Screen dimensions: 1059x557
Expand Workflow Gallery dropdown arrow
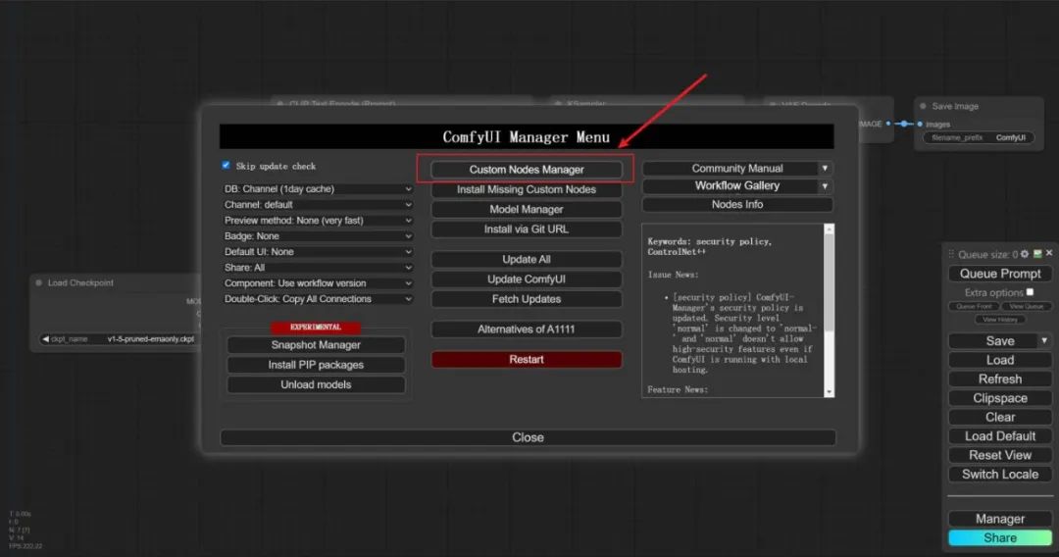pyautogui.click(x=826, y=185)
